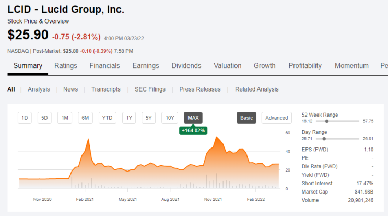
Task: Click the 52 Week Range slider marker
Action: [x=327, y=121]
